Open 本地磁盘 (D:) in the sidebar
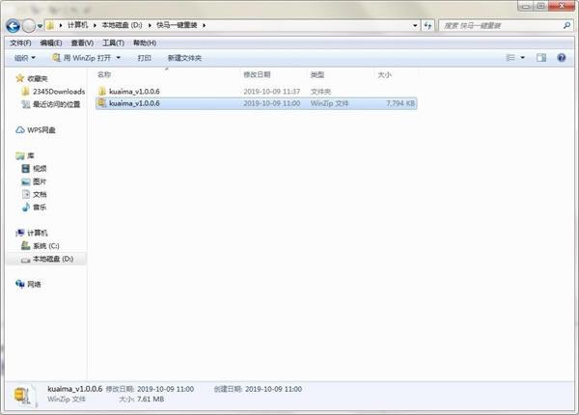Image resolution: width=579 pixels, height=415 pixels. [53, 259]
